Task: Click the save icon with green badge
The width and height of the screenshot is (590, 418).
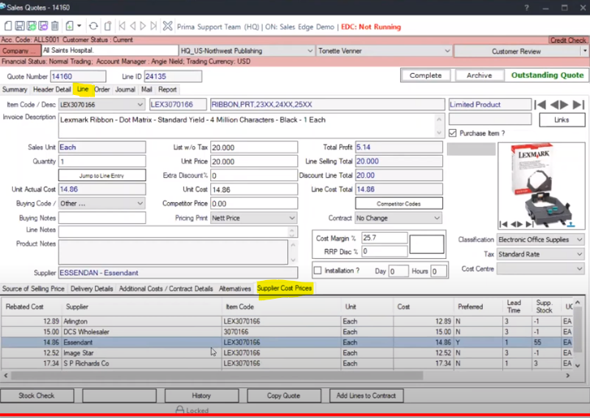Action: click(x=32, y=26)
